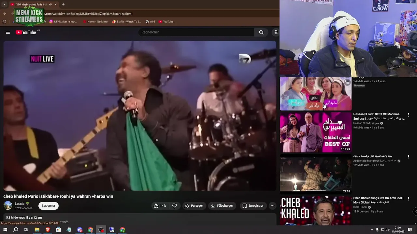Open the Partager share dialog
Image resolution: width=417 pixels, height=234 pixels.
(194, 206)
